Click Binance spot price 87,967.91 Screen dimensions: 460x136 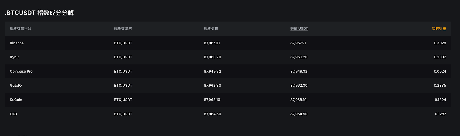coord(212,43)
